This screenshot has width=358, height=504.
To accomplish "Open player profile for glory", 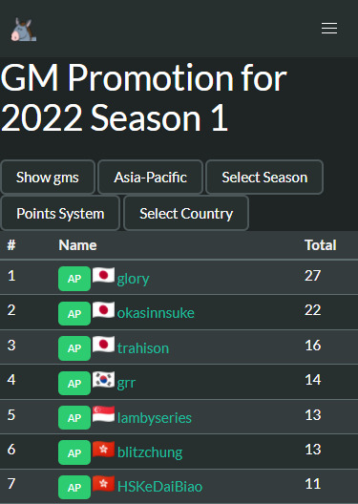I will pyautogui.click(x=133, y=279).
